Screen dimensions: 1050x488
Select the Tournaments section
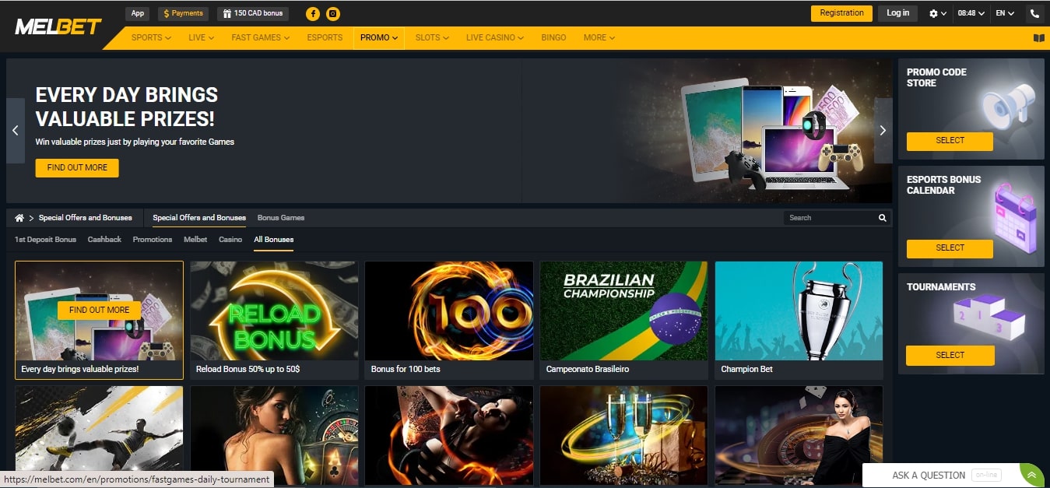click(x=950, y=356)
